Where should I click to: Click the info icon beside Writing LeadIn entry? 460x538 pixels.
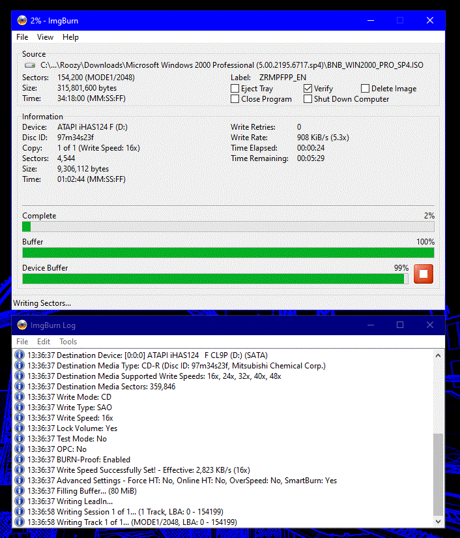point(20,501)
